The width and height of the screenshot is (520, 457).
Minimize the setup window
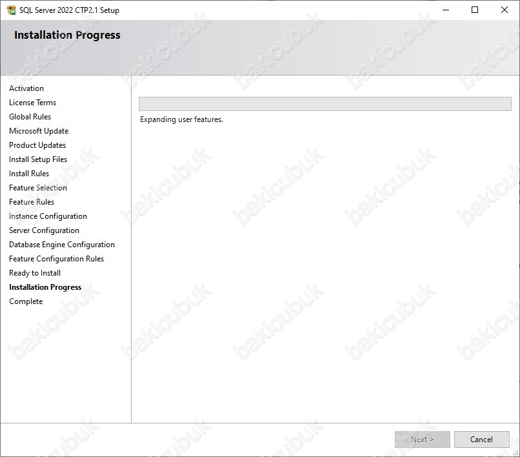coord(446,10)
